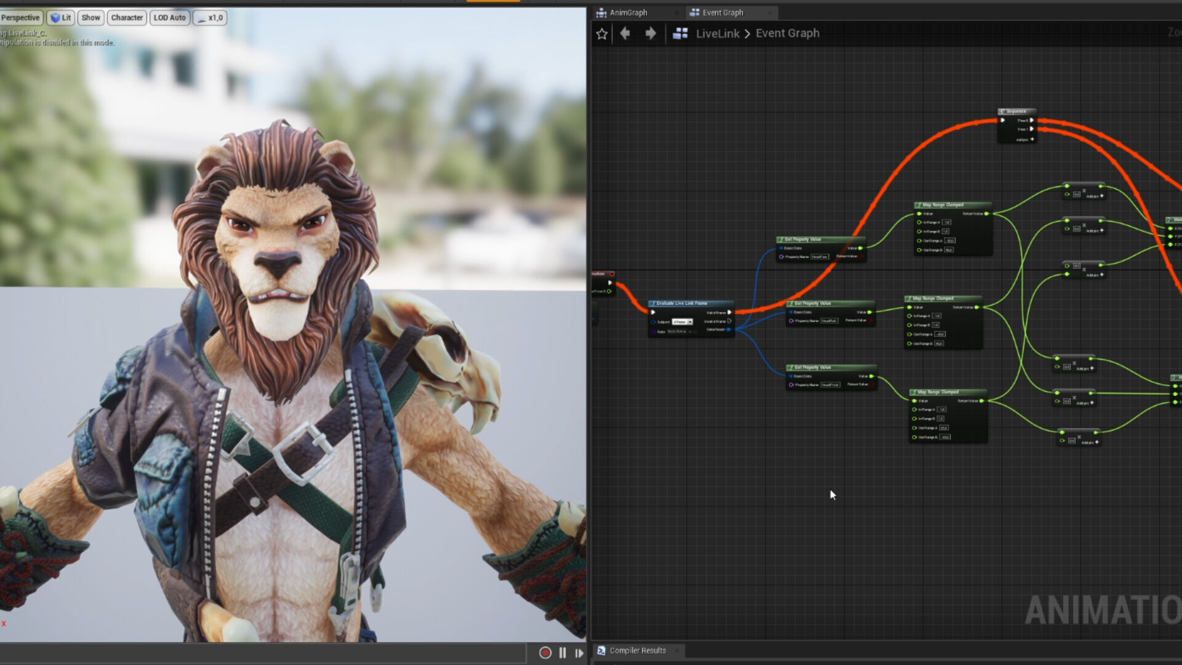Open the Show viewport options menu
Image resolution: width=1182 pixels, height=665 pixels.
point(90,18)
